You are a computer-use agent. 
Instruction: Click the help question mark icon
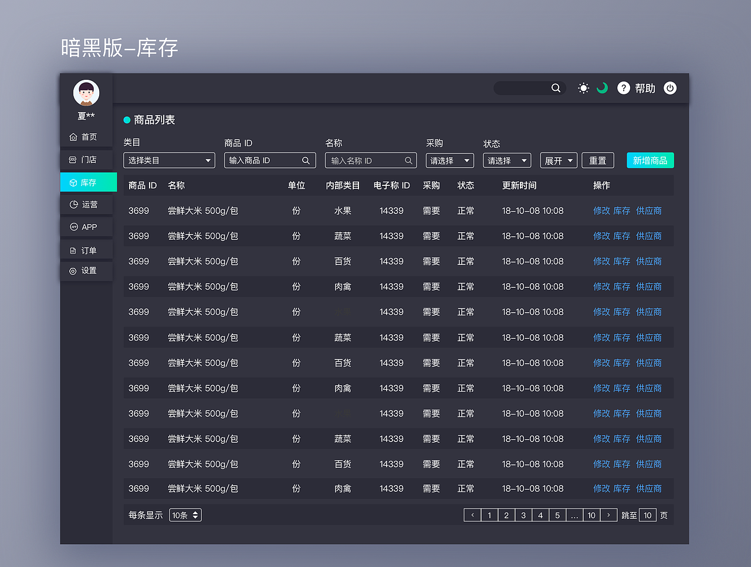click(623, 88)
